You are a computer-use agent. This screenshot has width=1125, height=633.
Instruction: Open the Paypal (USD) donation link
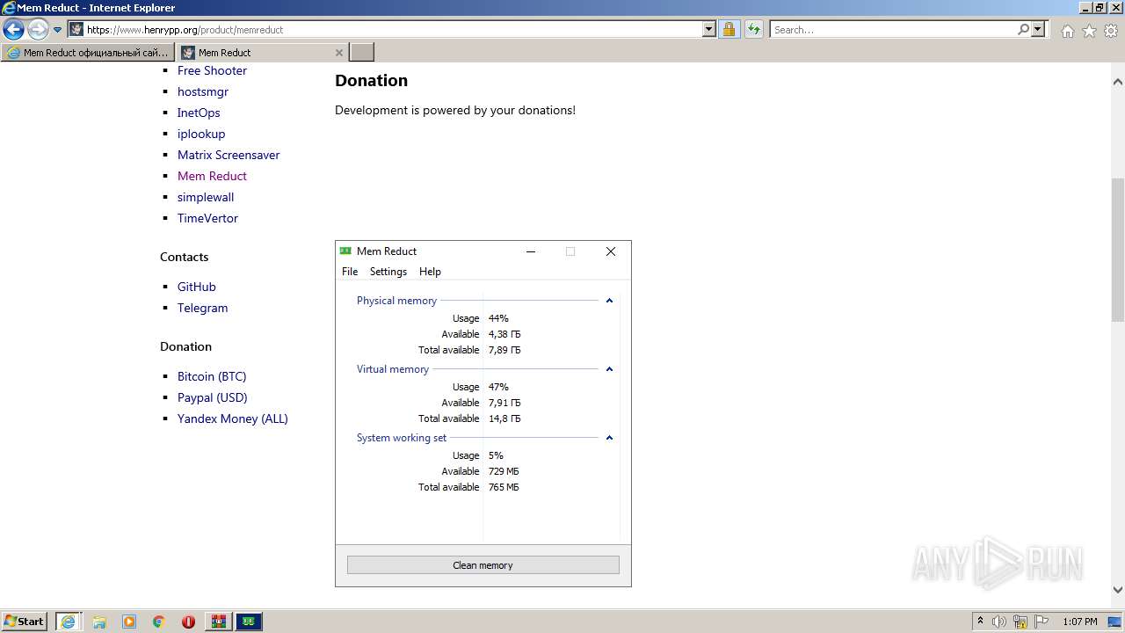click(x=213, y=397)
